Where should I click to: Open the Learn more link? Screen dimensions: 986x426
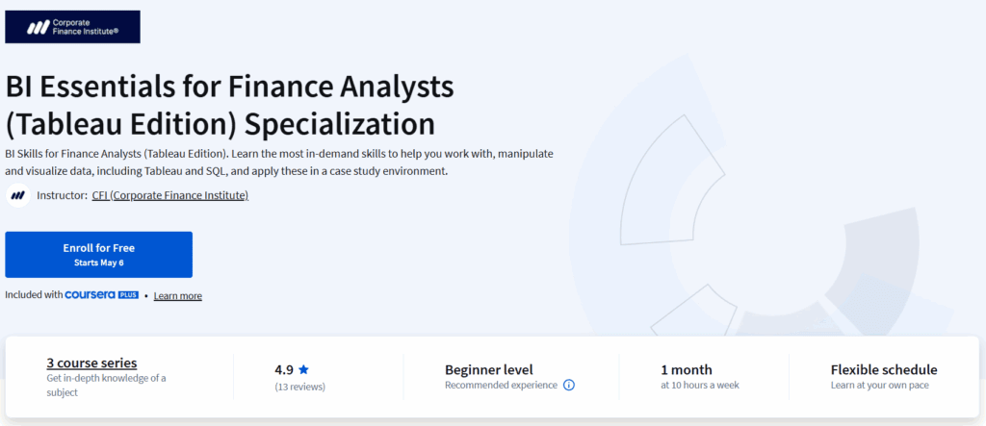[x=178, y=295]
